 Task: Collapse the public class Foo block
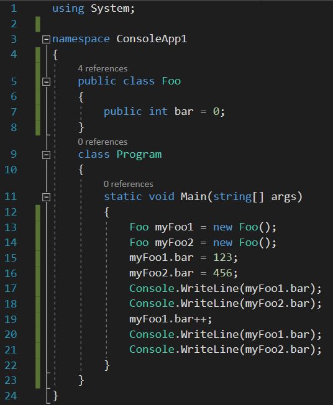click(x=46, y=81)
